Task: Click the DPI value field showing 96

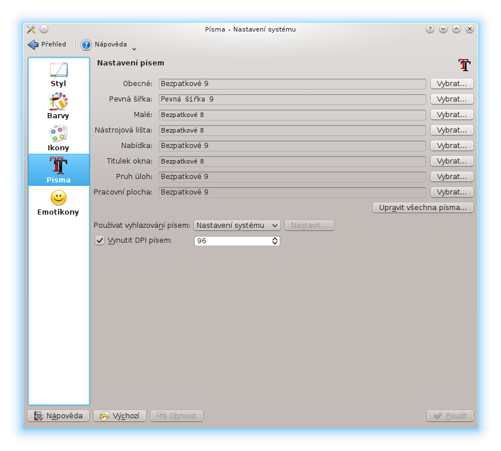Action: 233,241
